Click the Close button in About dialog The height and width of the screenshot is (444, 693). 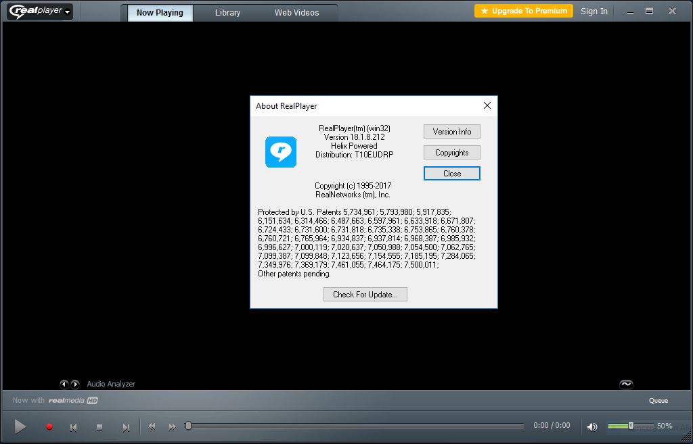(x=451, y=174)
